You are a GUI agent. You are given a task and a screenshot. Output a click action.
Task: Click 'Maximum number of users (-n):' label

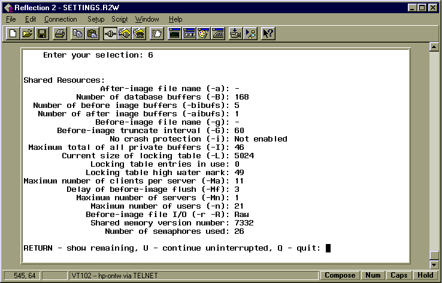click(x=160, y=206)
